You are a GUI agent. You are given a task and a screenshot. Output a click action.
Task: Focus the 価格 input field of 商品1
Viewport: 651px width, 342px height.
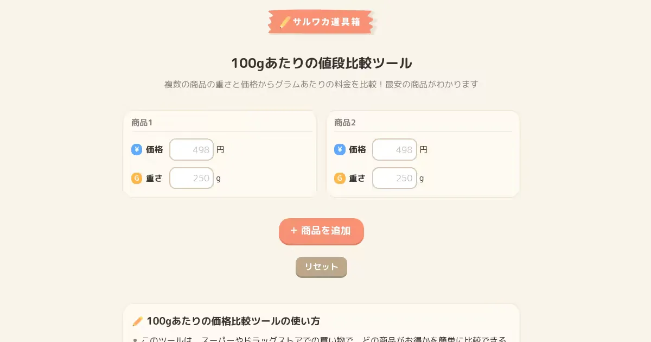[x=192, y=150]
